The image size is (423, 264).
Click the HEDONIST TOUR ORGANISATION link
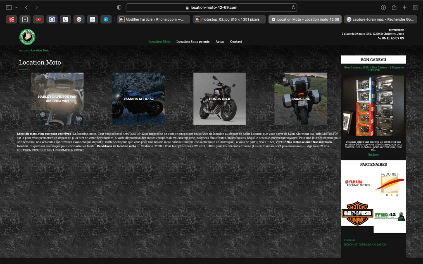pyautogui.click(x=365, y=245)
